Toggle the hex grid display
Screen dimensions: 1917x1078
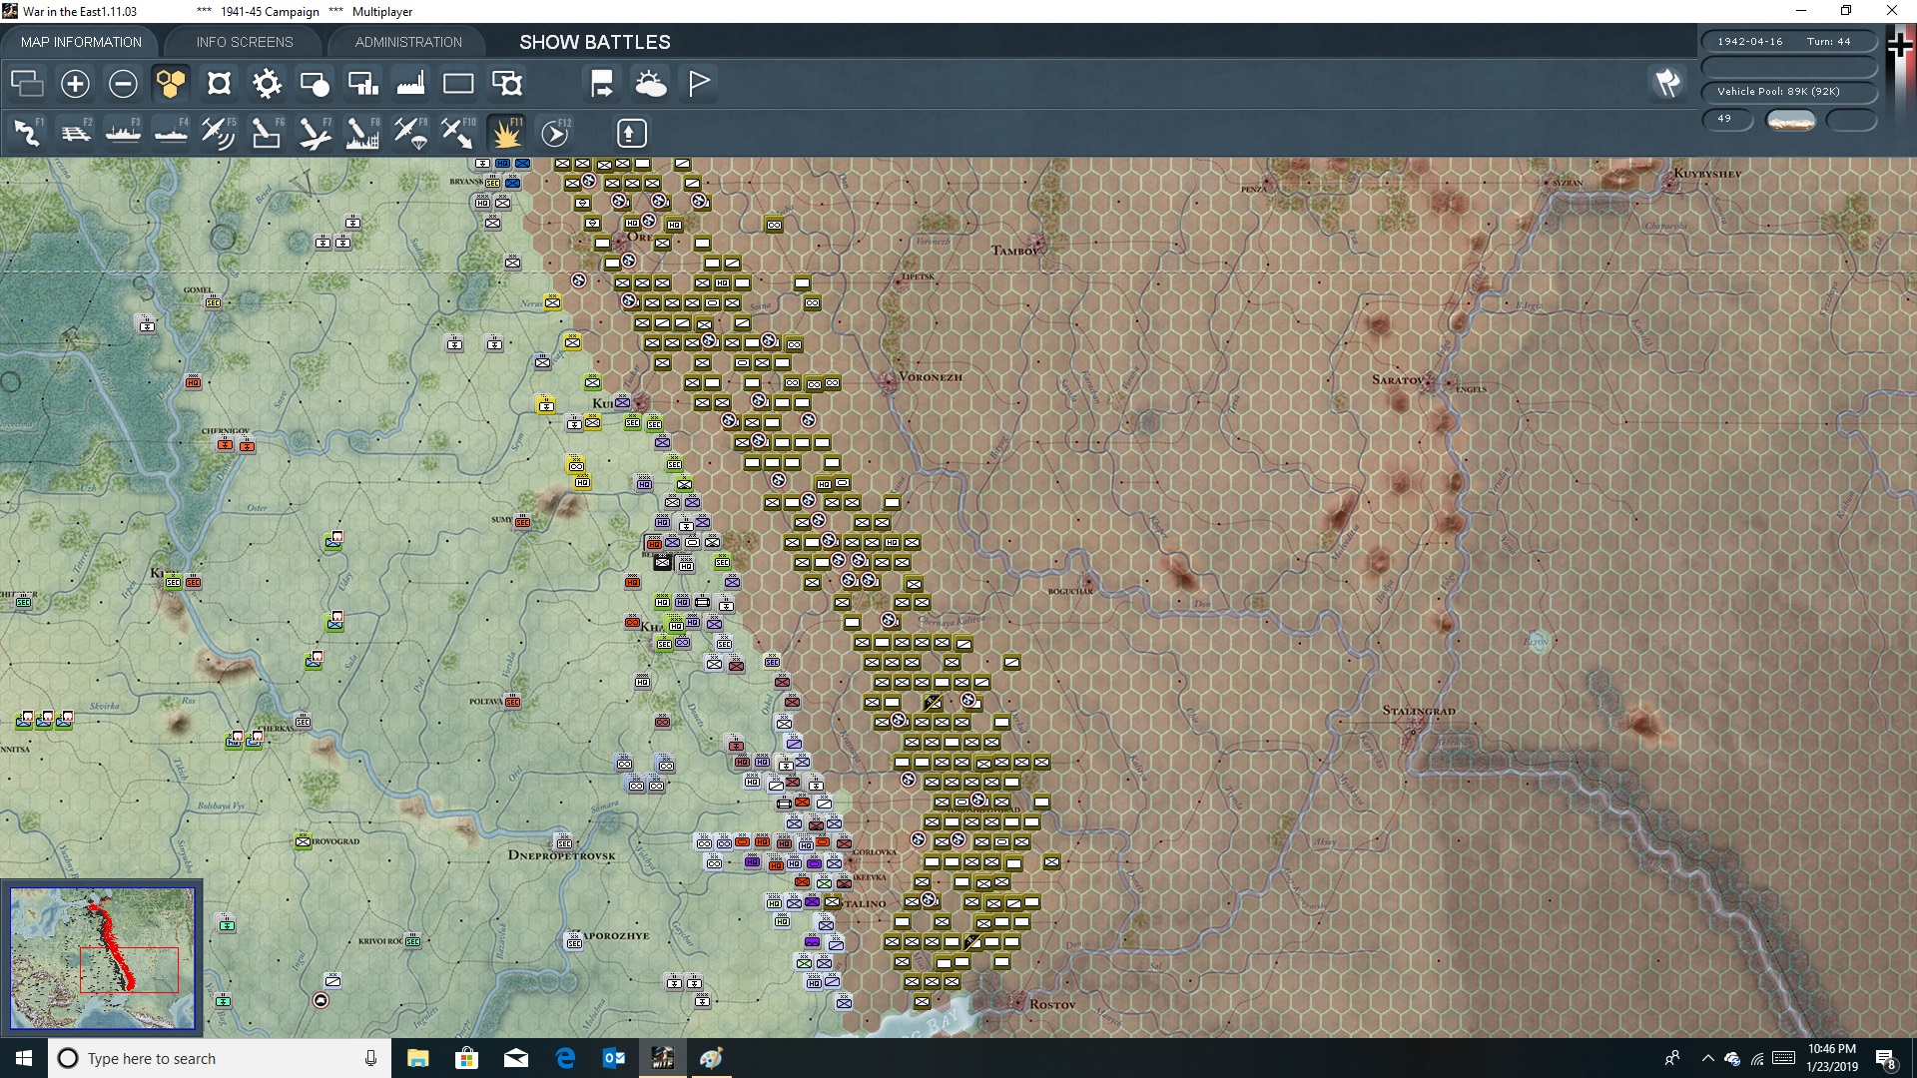pyautogui.click(x=171, y=84)
